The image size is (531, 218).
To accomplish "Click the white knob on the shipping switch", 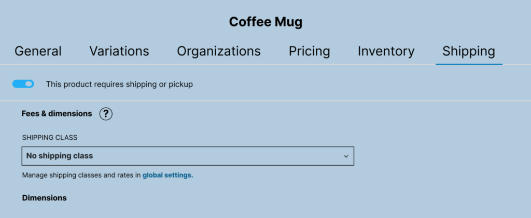I will pos(28,83).
